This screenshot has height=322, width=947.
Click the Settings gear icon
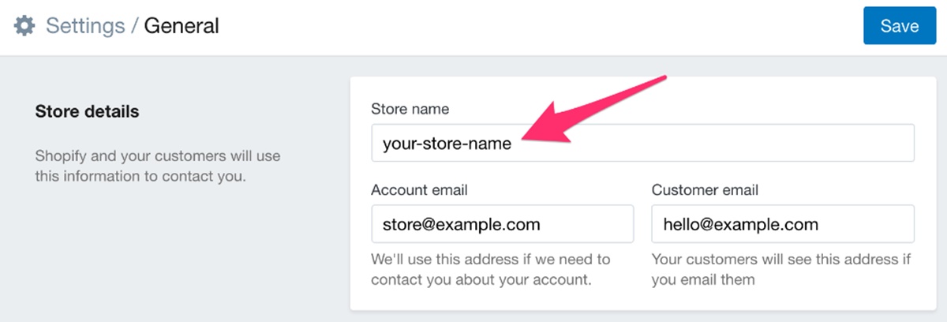pyautogui.click(x=24, y=26)
